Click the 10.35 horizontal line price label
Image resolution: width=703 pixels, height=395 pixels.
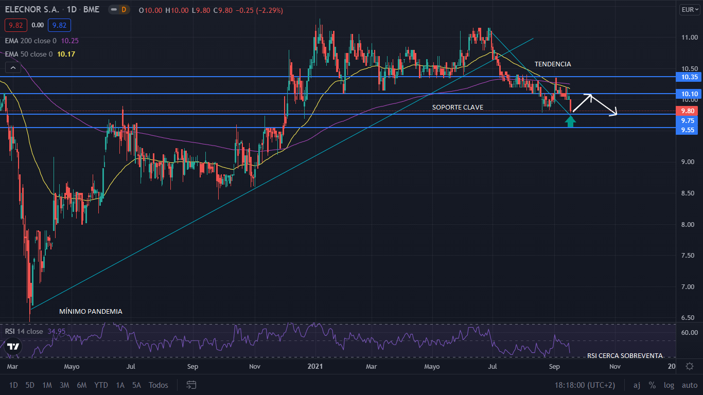(x=688, y=77)
